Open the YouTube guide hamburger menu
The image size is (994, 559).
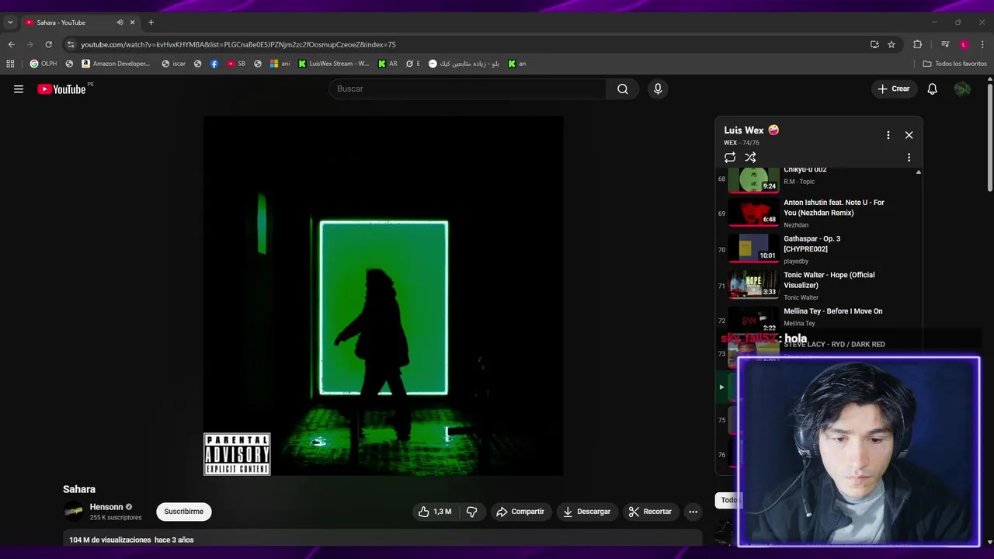click(19, 89)
